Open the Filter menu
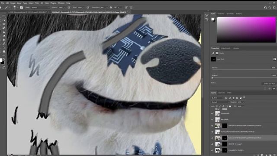Screen dimensions: 277x156 [37, 3]
